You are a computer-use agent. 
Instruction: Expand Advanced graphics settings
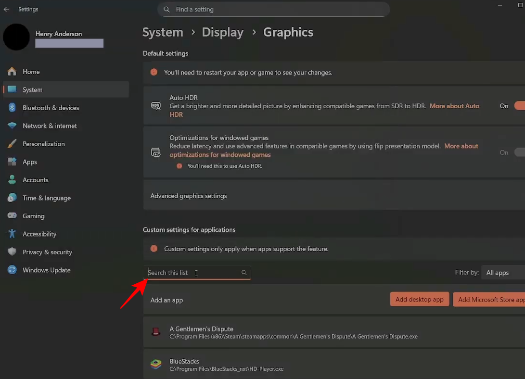point(333,196)
